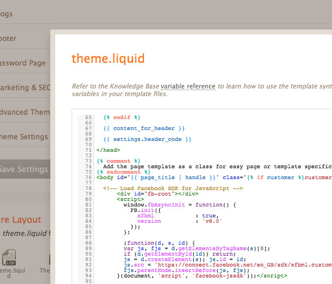
Task: Select the theme.liquid file label under icon
Action: (x=12, y=273)
